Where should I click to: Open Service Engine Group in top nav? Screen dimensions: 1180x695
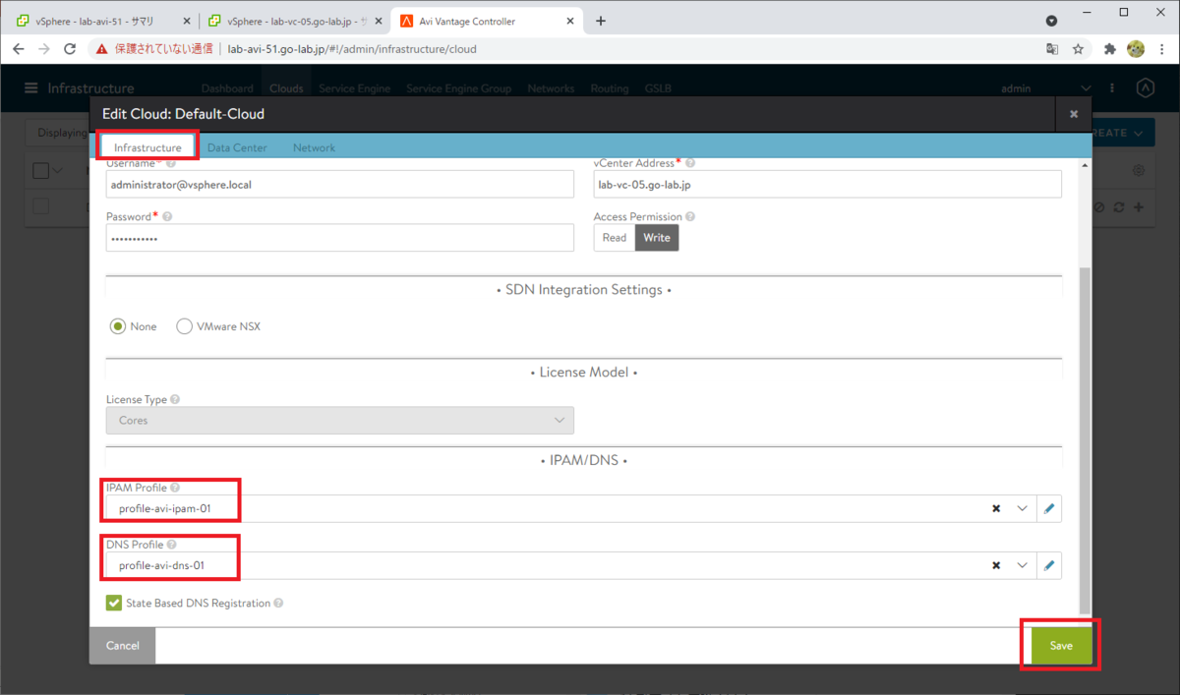tap(459, 88)
